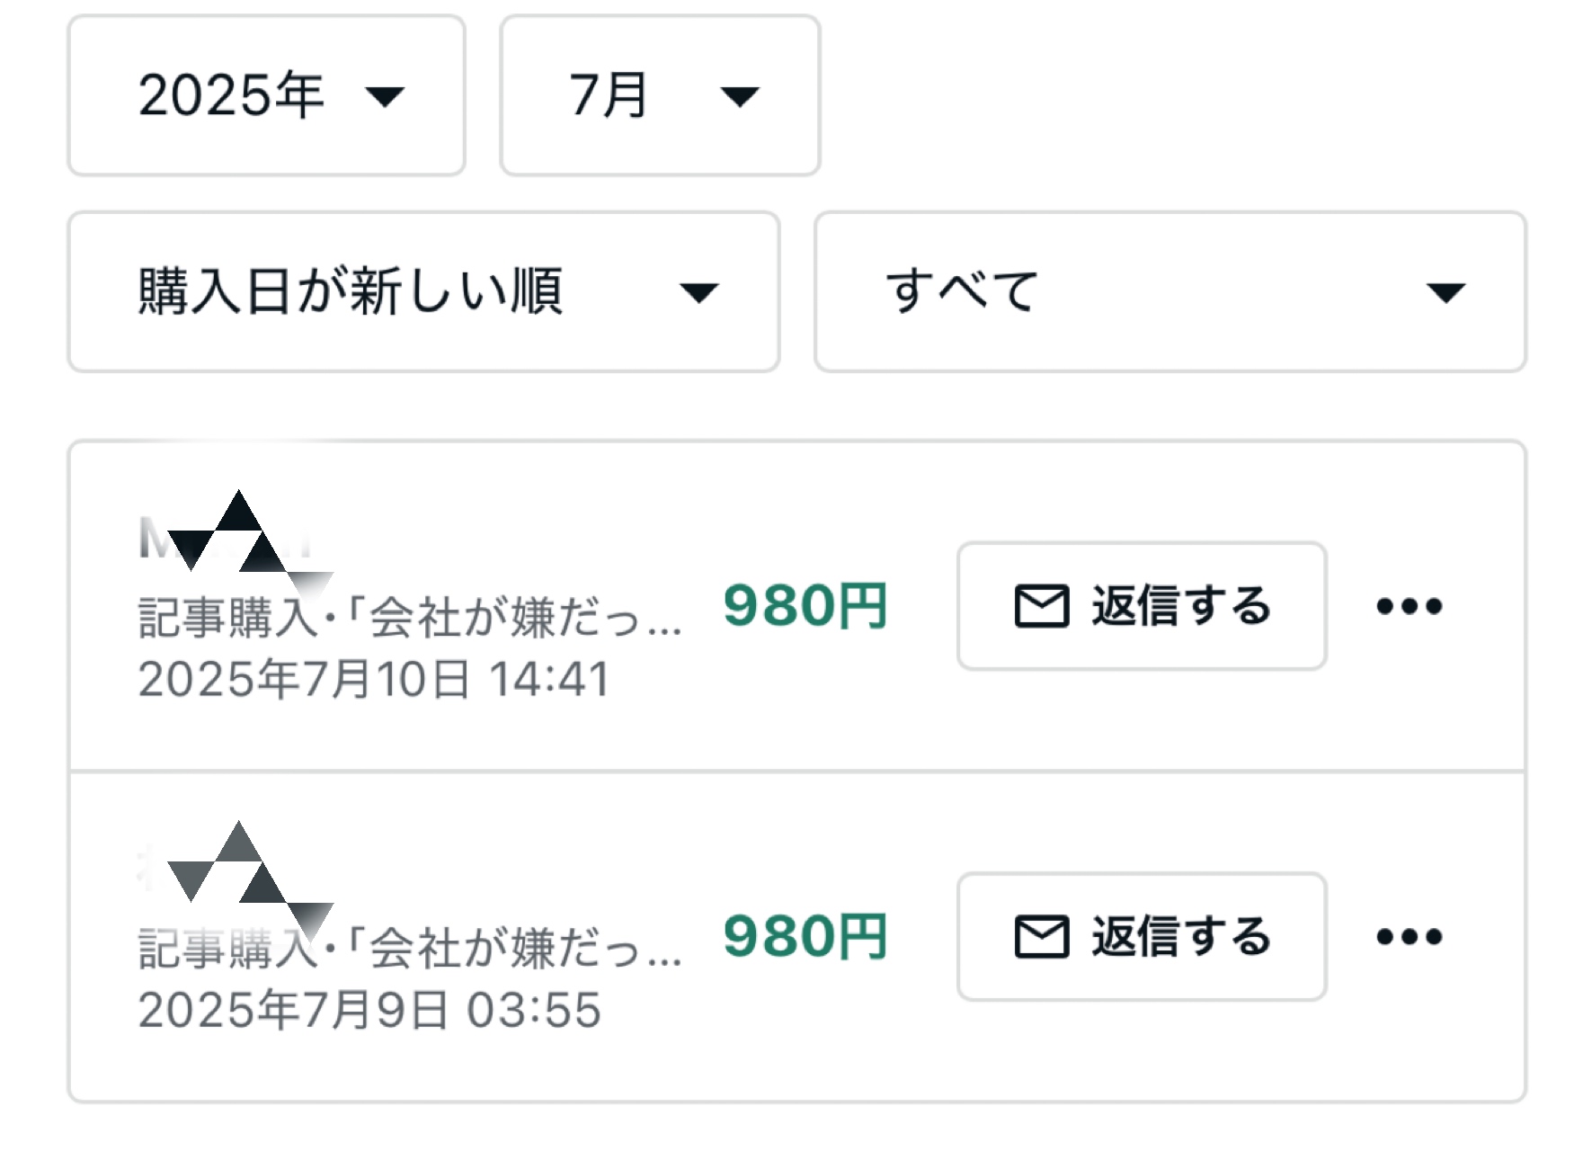Open the three-dot menu for July 10 purchase
This screenshot has height=1151, width=1592.
(x=1409, y=606)
